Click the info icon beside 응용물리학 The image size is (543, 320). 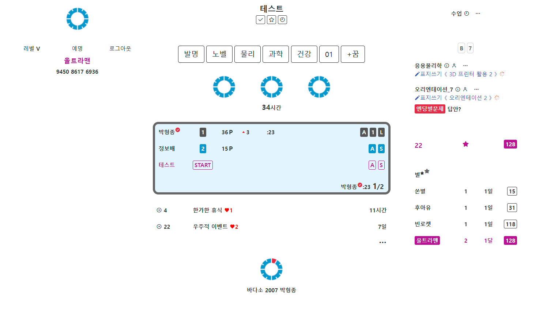[x=446, y=66]
